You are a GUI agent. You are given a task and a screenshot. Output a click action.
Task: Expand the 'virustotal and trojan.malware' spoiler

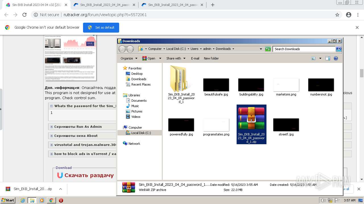[x=52, y=145]
